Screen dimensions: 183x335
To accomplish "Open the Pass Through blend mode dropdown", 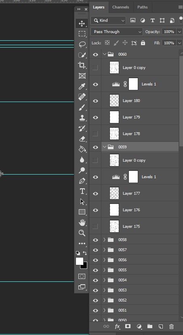I will coord(117,31).
